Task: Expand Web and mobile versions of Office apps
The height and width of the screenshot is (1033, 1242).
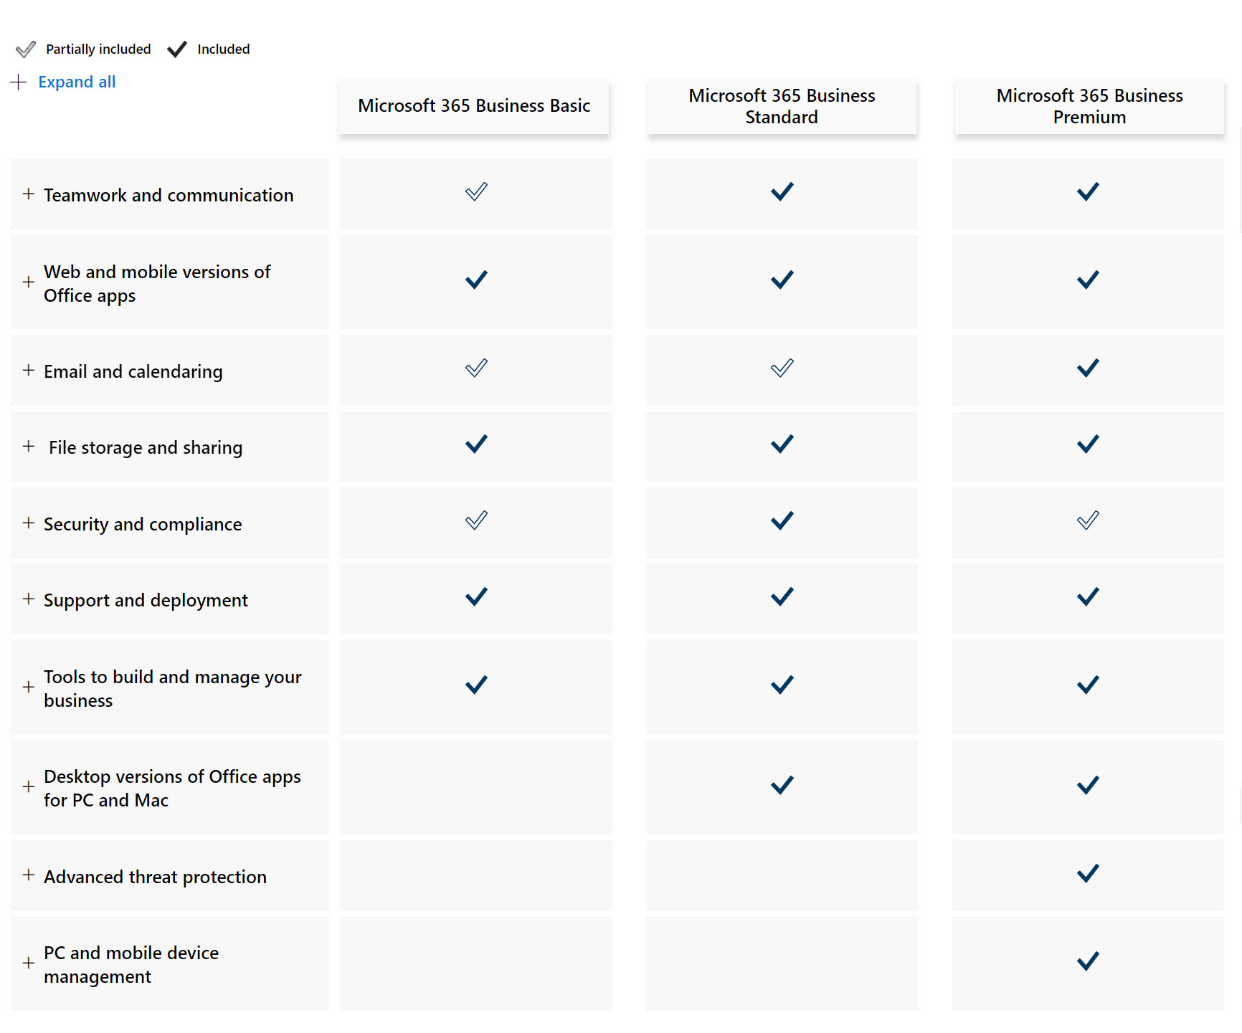Action: click(x=29, y=282)
